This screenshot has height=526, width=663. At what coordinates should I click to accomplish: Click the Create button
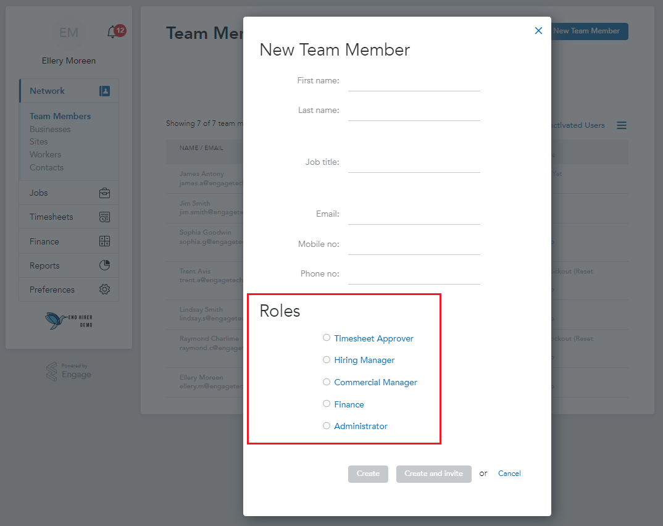point(368,474)
